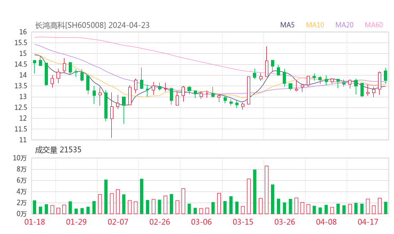This screenshot has height=234, width=394.
Task: Click the 15.5 price axis label
Action: pyautogui.click(x=21, y=43)
